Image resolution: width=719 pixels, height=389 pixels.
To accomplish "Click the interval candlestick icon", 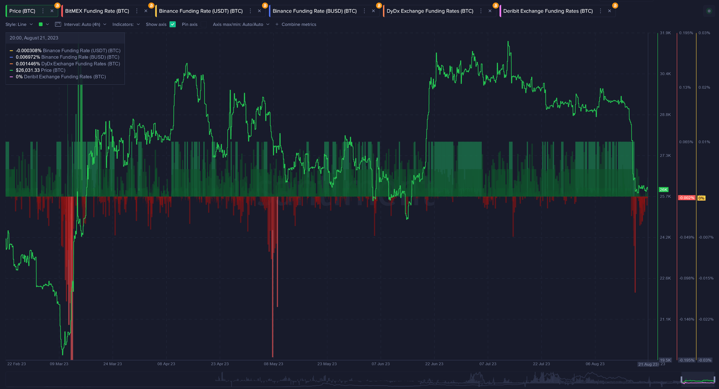I will click(x=58, y=24).
